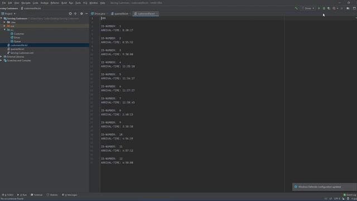Open the Run tool window button

[x=22, y=195]
